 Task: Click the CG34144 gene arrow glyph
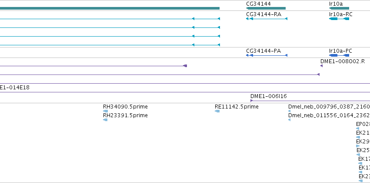(266, 8)
